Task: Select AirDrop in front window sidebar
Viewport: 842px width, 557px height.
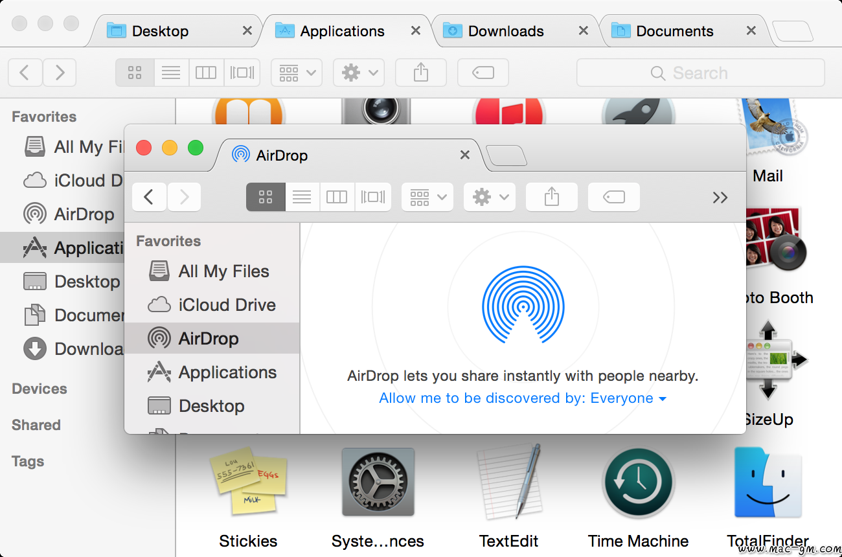Action: click(212, 338)
